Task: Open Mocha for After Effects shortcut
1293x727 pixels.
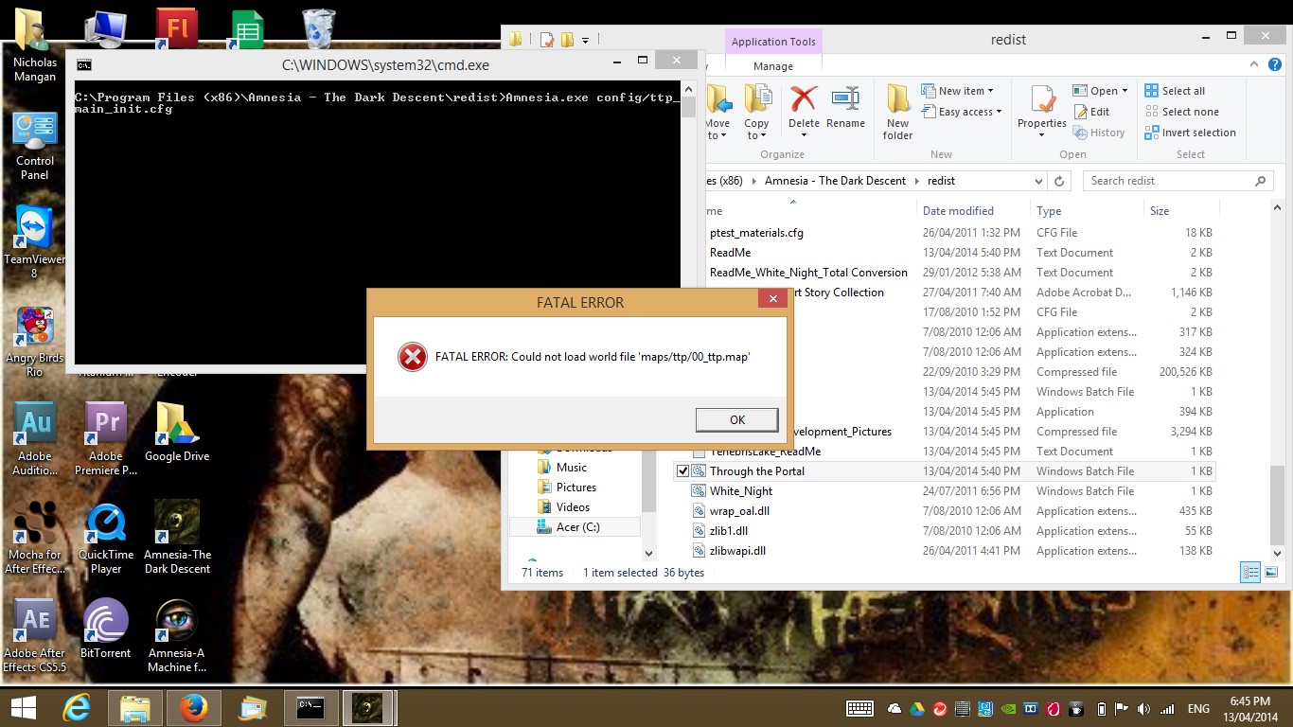Action: [35, 538]
